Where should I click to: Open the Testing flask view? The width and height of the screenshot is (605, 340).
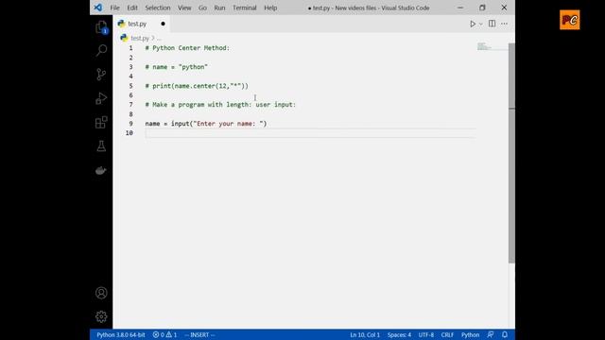click(x=101, y=146)
